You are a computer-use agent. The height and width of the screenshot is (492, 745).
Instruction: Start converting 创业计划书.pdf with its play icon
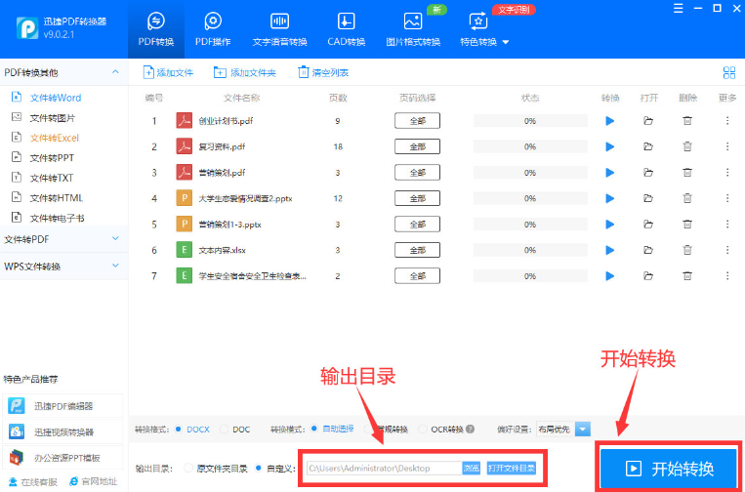(610, 121)
